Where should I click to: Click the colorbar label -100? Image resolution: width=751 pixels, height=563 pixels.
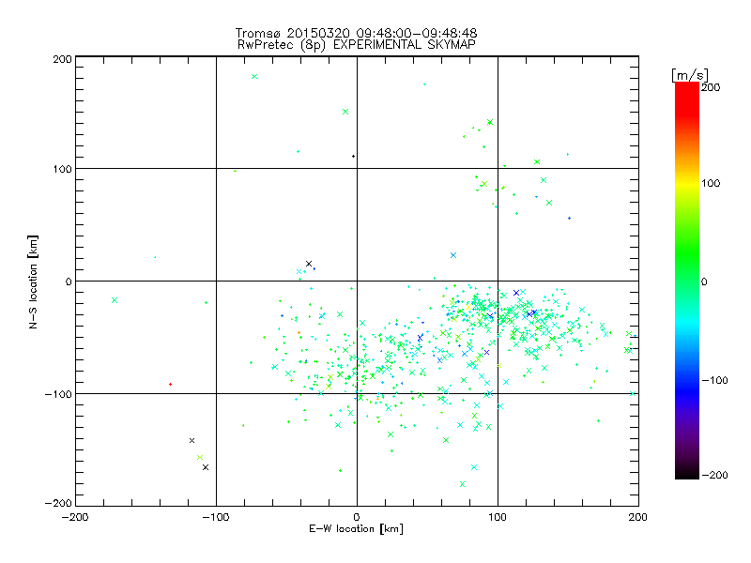(714, 381)
